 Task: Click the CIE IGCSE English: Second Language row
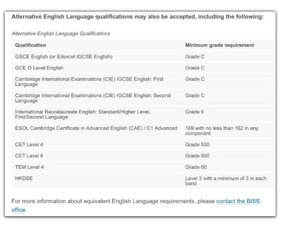coord(143,98)
